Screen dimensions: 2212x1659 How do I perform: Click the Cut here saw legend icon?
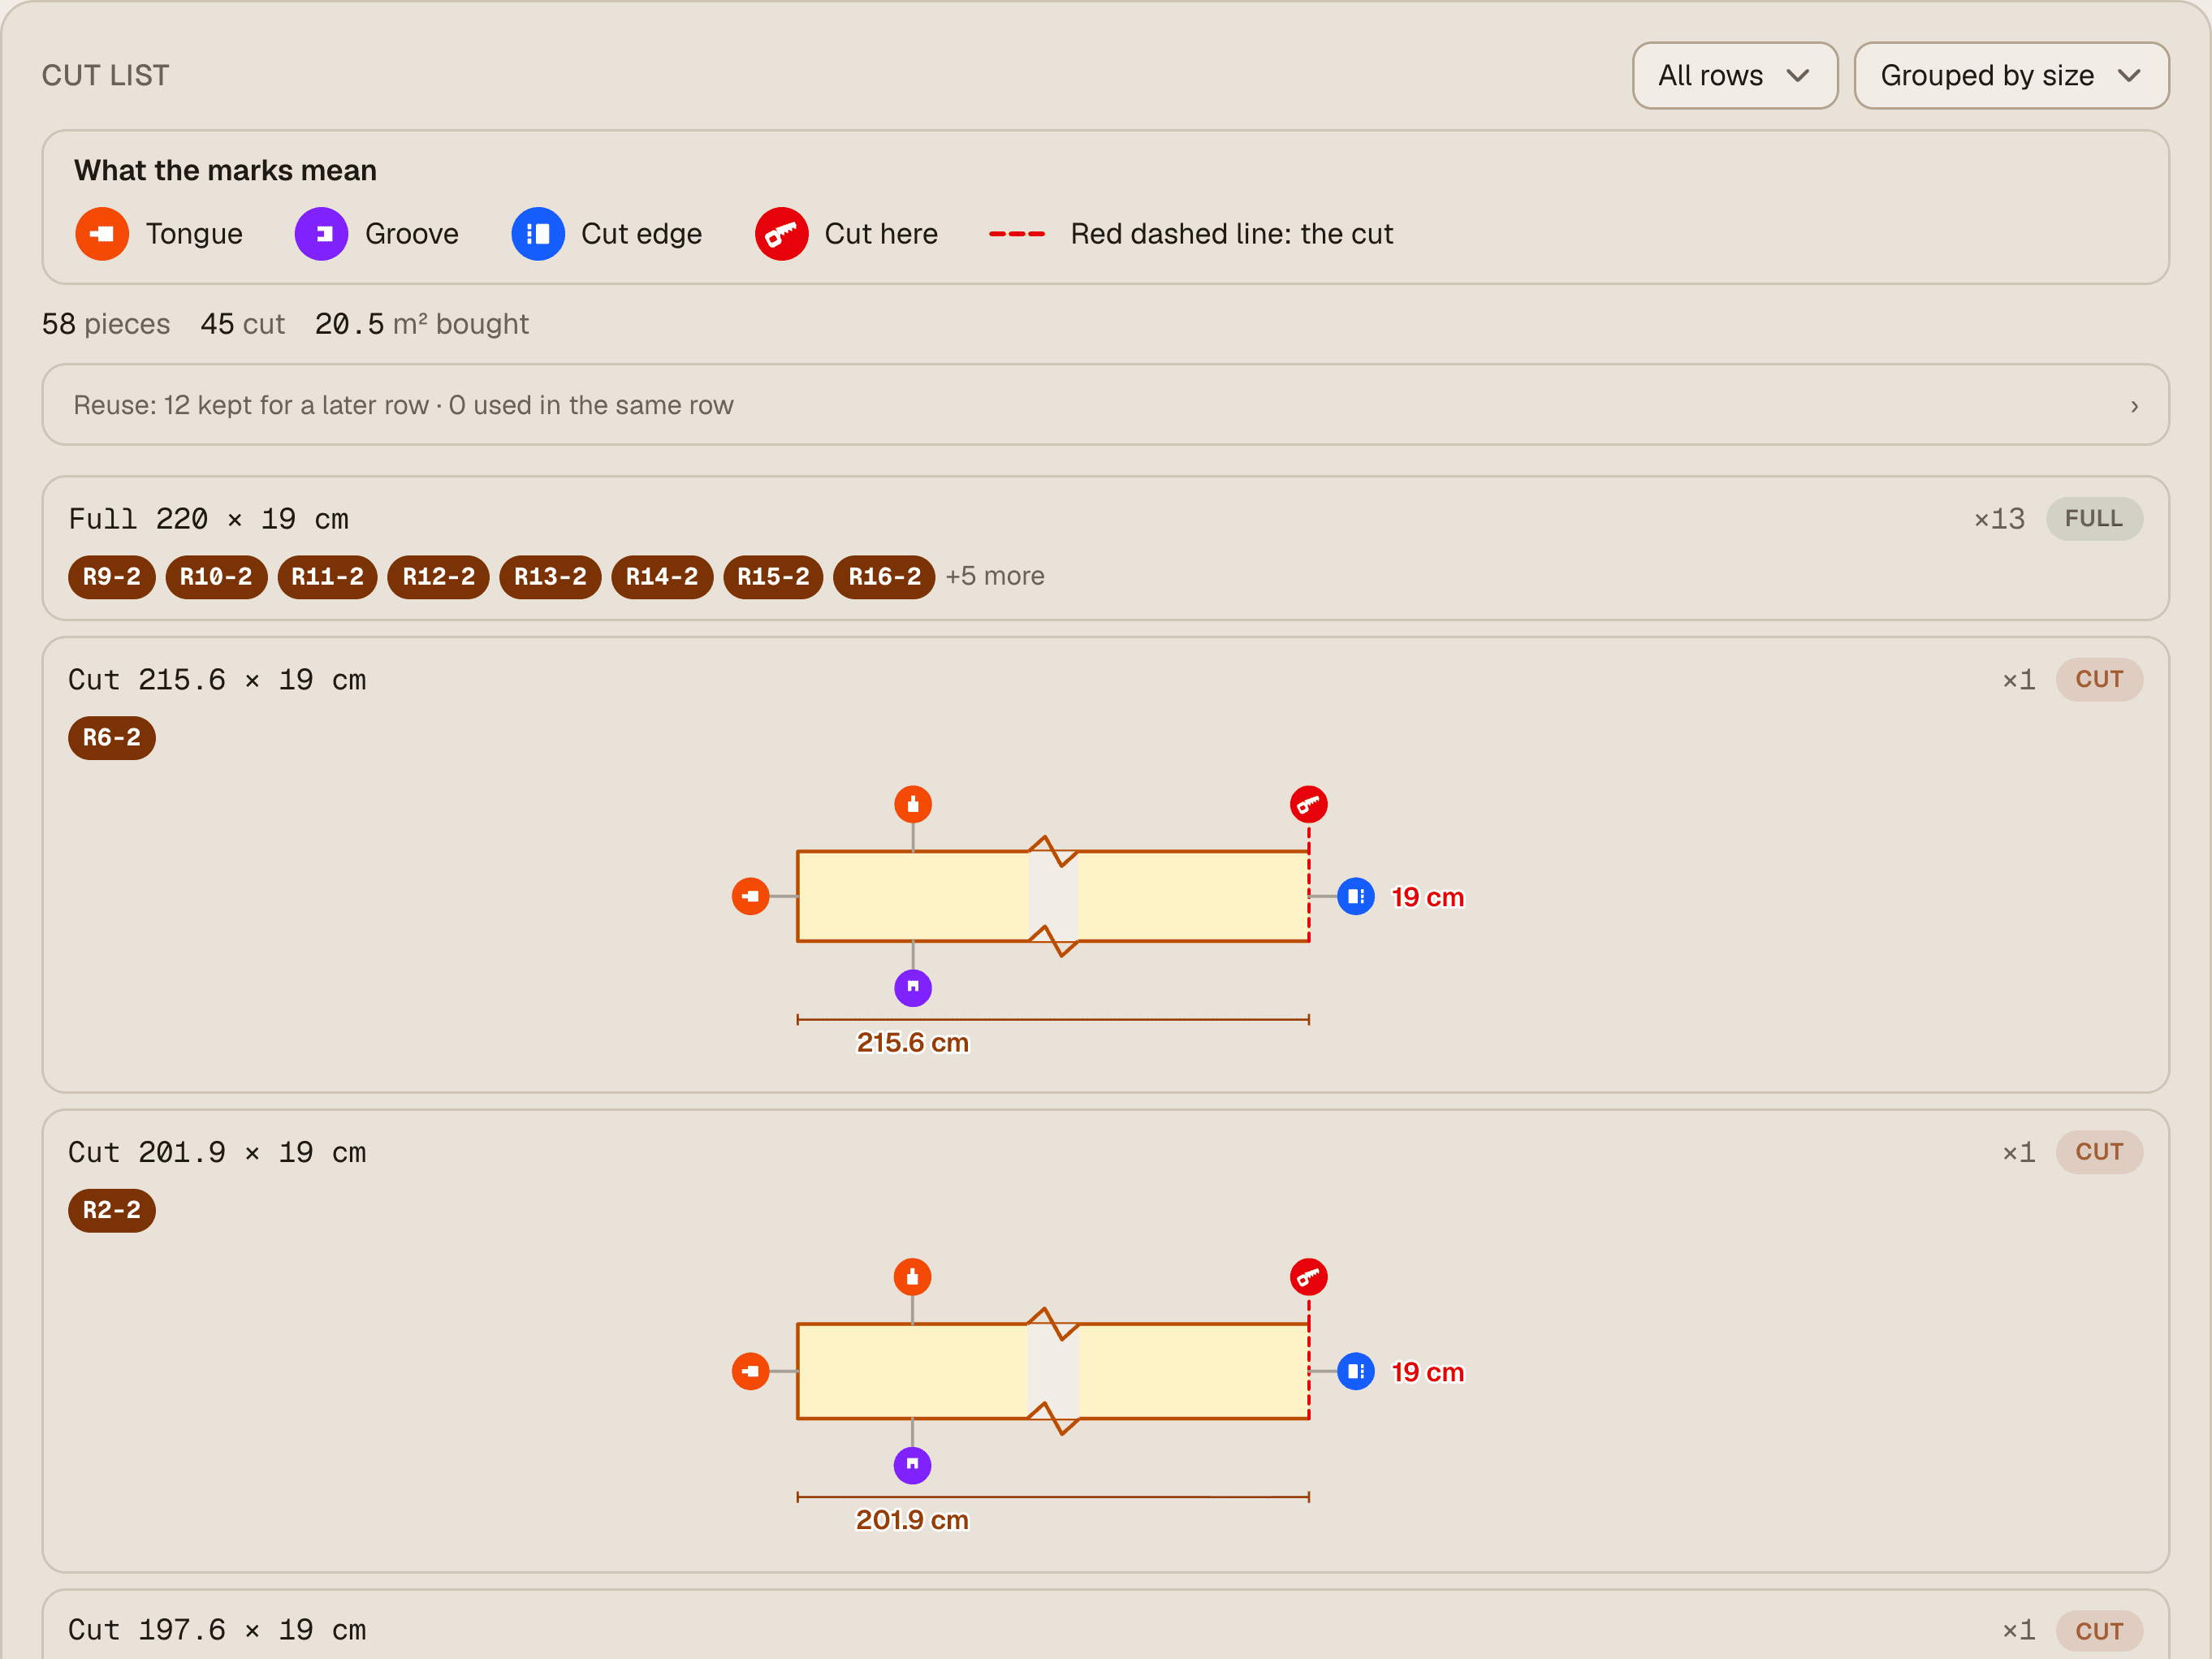click(781, 234)
